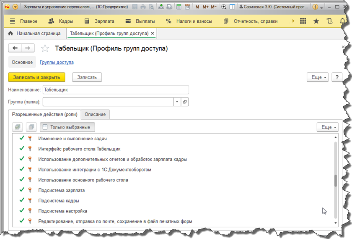Screen dimensions: 352x239
Task: Add this profile to favorites (star outline)
Action: point(45,49)
